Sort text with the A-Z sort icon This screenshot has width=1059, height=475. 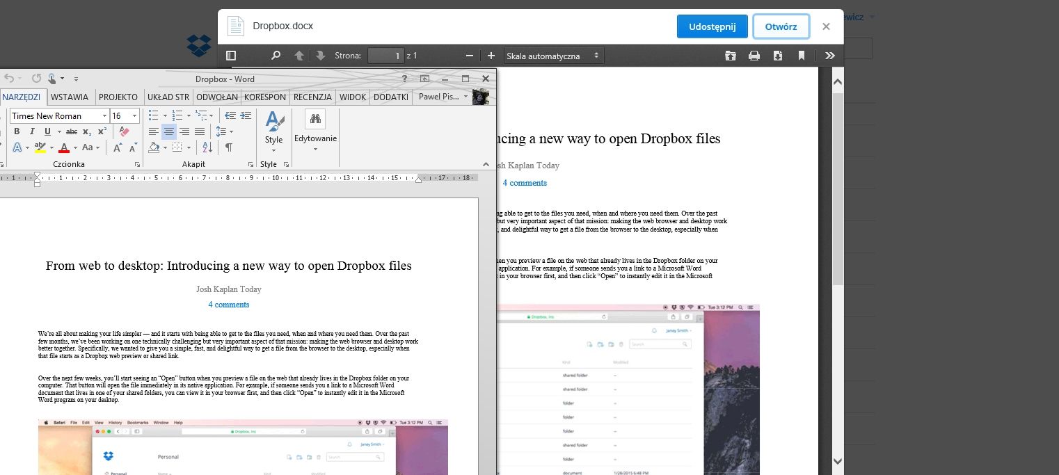[x=207, y=147]
